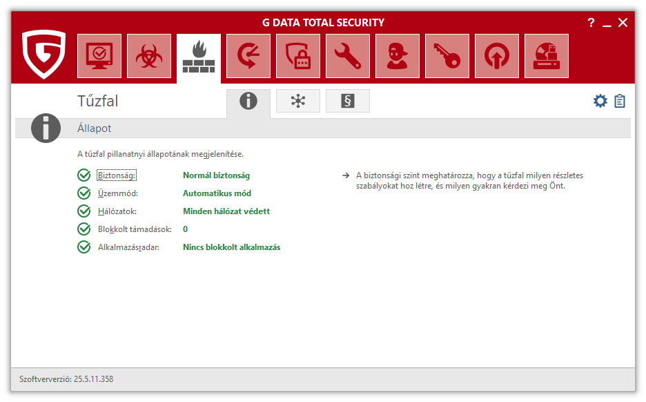The width and height of the screenshot is (646, 402).
Task: Click the green check beside Hálózatok
Action: (84, 211)
